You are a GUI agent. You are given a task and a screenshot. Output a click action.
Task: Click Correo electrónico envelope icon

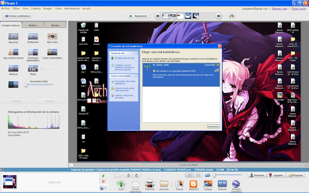click(x=136, y=184)
